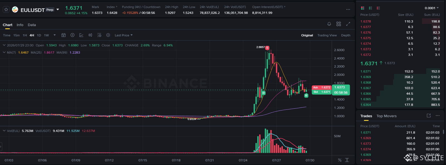Switch to the Data tab
The height and width of the screenshot is (165, 446).
tap(32, 25)
